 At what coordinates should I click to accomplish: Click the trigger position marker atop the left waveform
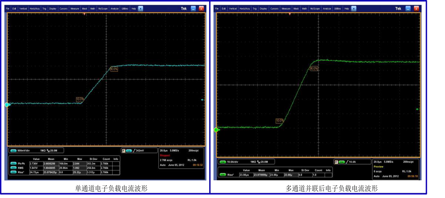click(84, 14)
